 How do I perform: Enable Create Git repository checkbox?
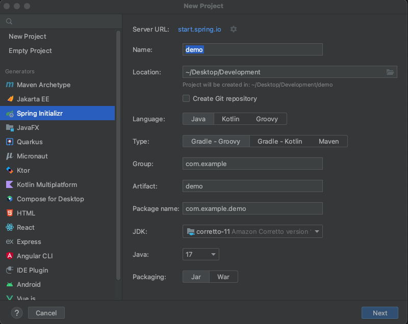point(186,98)
